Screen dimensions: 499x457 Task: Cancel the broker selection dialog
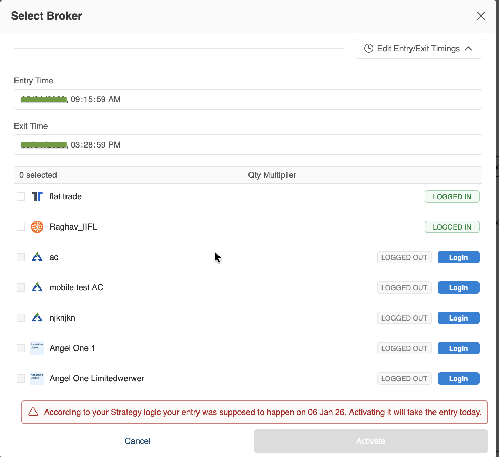[x=138, y=441]
